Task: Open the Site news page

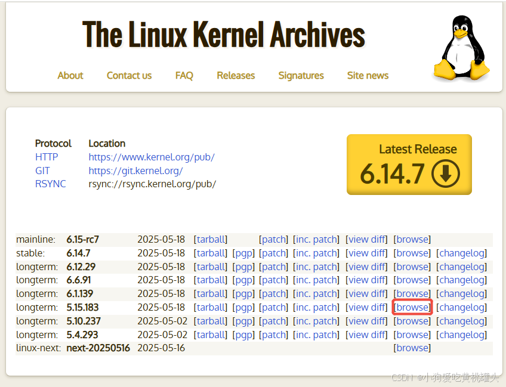Action: pyautogui.click(x=368, y=76)
